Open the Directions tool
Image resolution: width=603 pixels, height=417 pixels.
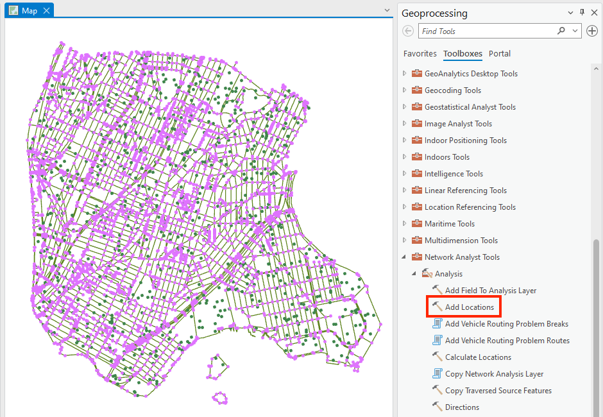click(x=462, y=407)
